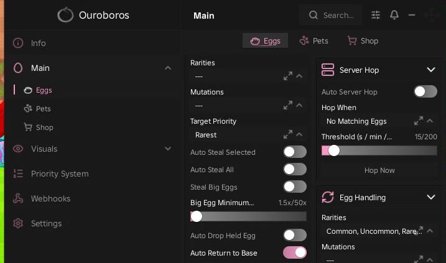This screenshot has height=263, width=446.
Task: Click the Ouroboros circular logo icon
Action: pyautogui.click(x=65, y=15)
